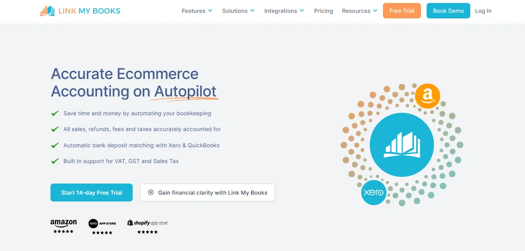Viewport: 525px width, 251px height.
Task: Click the Link My Books logo icon
Action: (47, 11)
